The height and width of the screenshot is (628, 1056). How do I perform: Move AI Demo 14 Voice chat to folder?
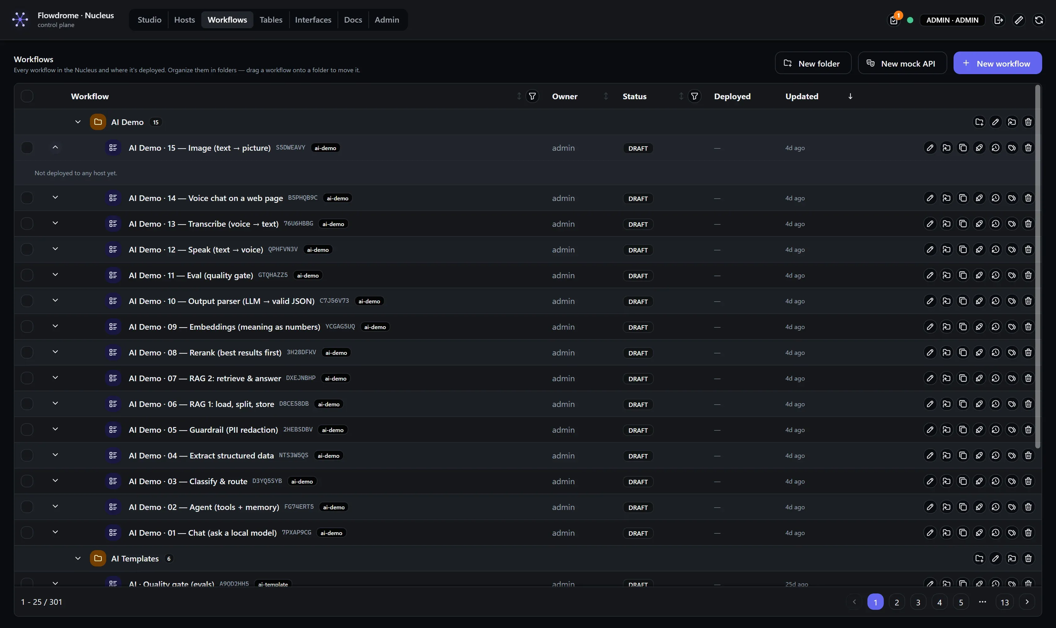click(x=946, y=198)
